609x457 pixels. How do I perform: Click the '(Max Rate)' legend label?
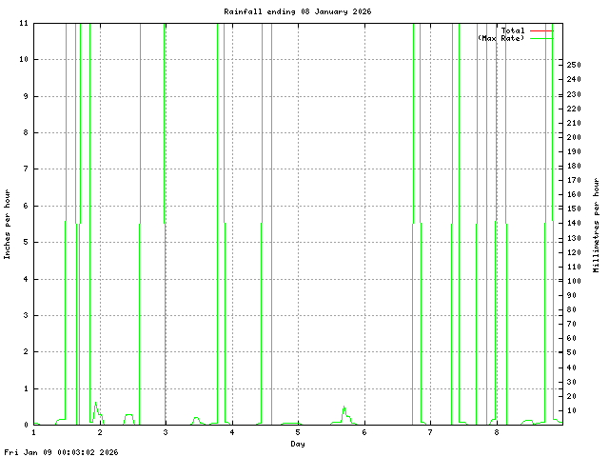501,38
